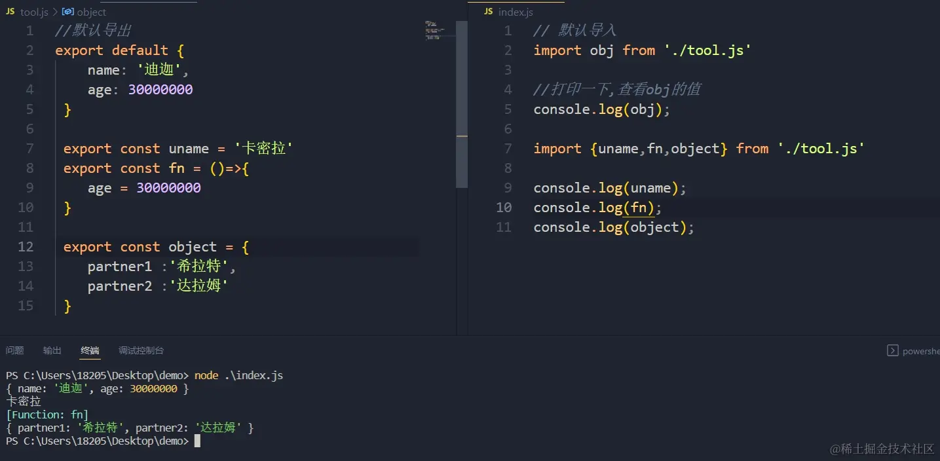Open the 调试控制台 panel tab
The image size is (940, 461).
click(141, 350)
